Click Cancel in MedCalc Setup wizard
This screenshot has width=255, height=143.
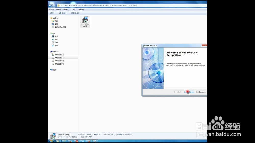pyautogui.click(x=201, y=92)
